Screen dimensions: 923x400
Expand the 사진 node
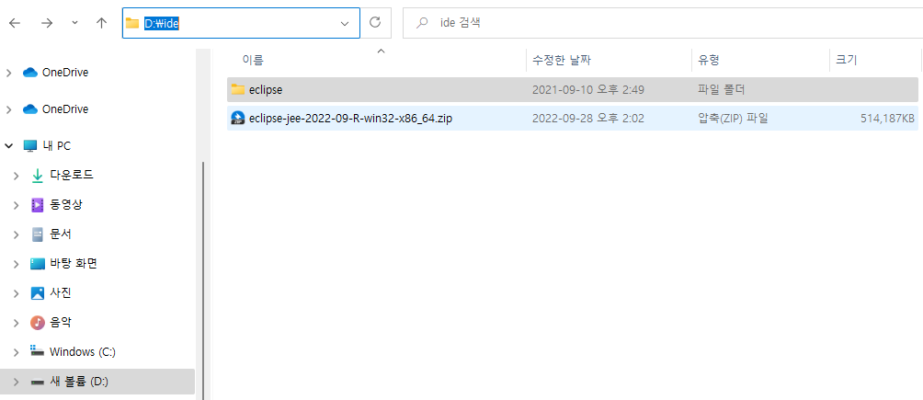point(17,292)
